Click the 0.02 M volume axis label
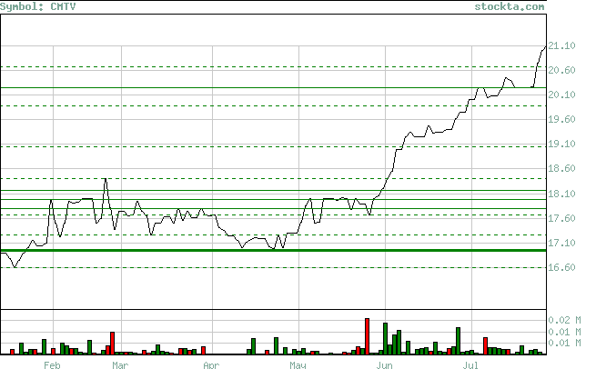This screenshot has width=596, height=369. point(564,321)
